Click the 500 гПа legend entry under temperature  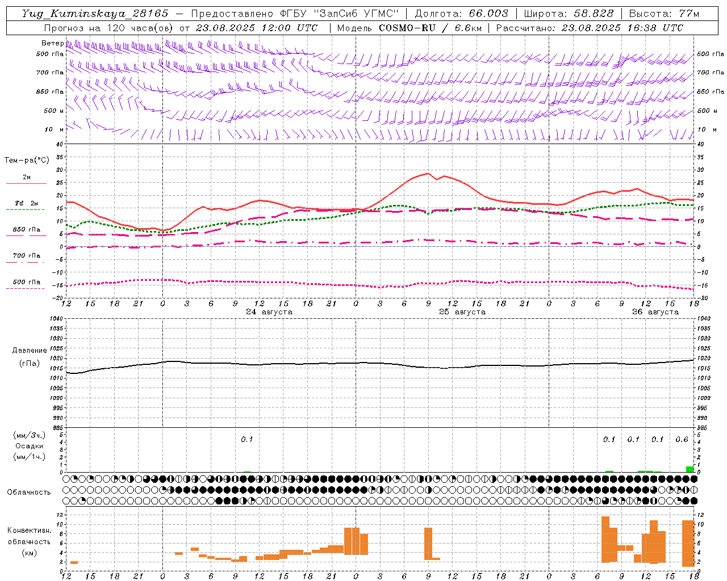[27, 281]
